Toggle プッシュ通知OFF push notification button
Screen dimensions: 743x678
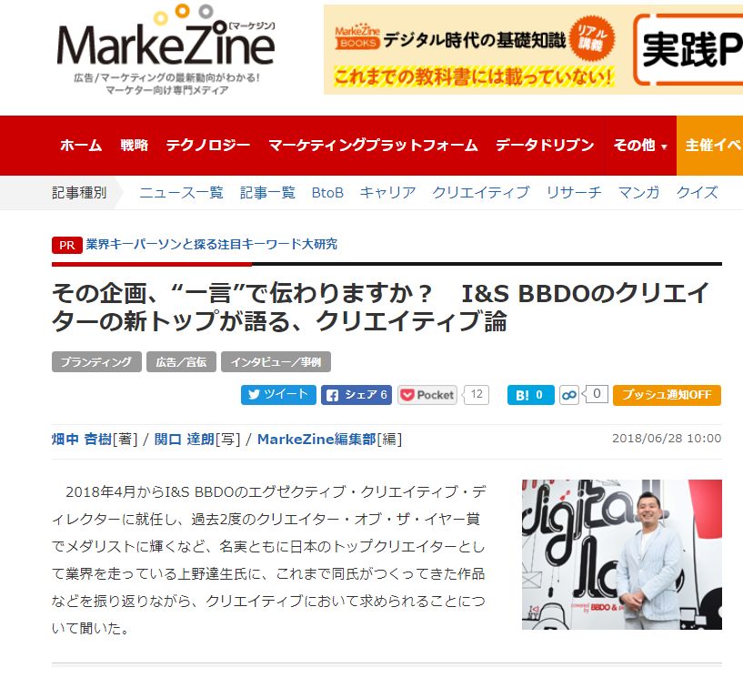coord(667,395)
